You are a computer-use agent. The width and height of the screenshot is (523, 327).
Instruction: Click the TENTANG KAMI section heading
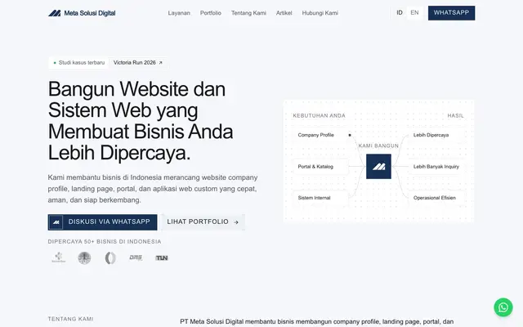71,319
